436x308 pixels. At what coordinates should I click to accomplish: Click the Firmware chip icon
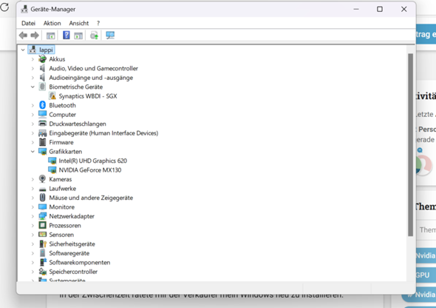point(43,142)
